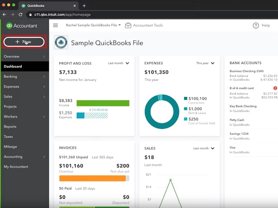
Task: Click the gray Not due yet bar segment
Action: tap(128, 178)
